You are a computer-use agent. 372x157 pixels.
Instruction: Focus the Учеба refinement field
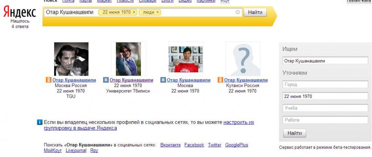click(x=325, y=108)
